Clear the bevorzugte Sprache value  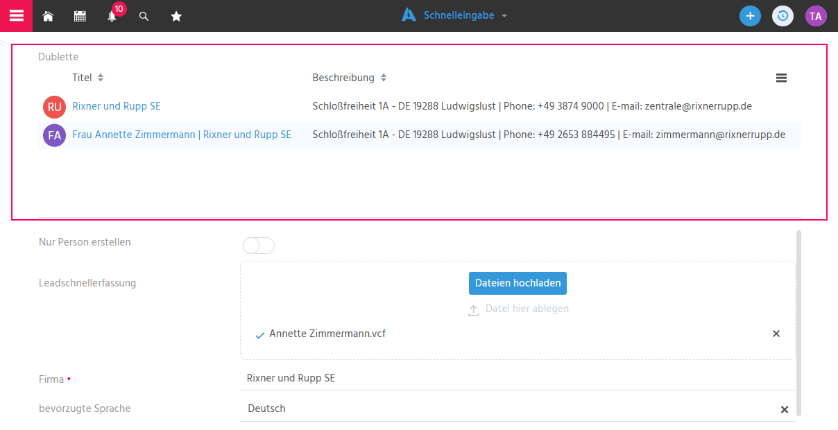coord(785,409)
